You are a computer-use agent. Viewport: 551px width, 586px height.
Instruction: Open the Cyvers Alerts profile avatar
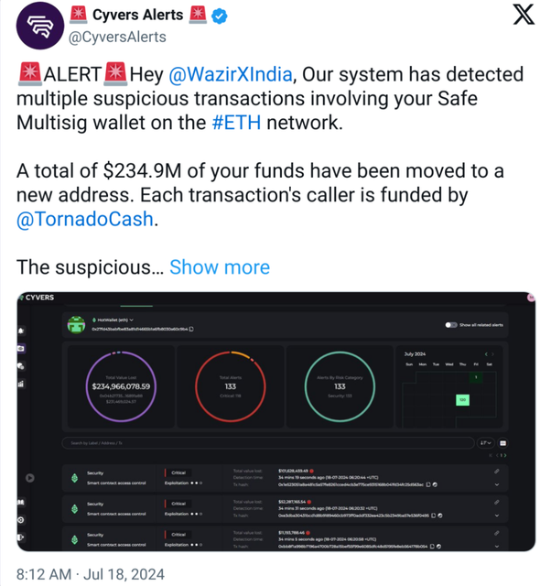(40, 26)
